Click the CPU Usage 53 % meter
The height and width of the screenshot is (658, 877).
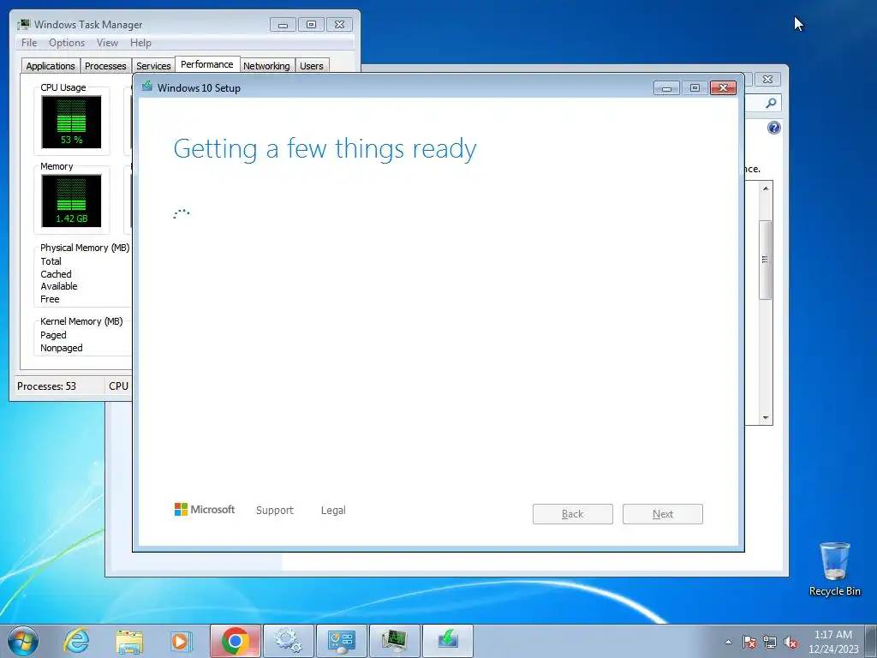tap(72, 122)
